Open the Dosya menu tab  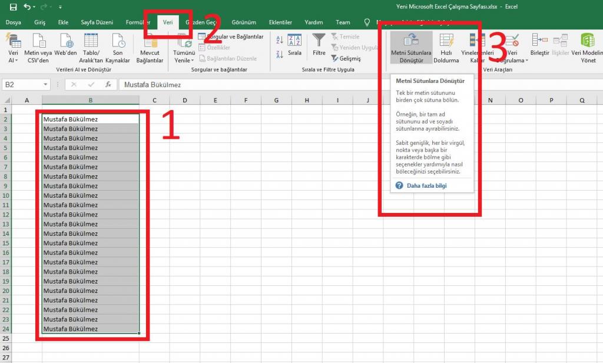[13, 22]
